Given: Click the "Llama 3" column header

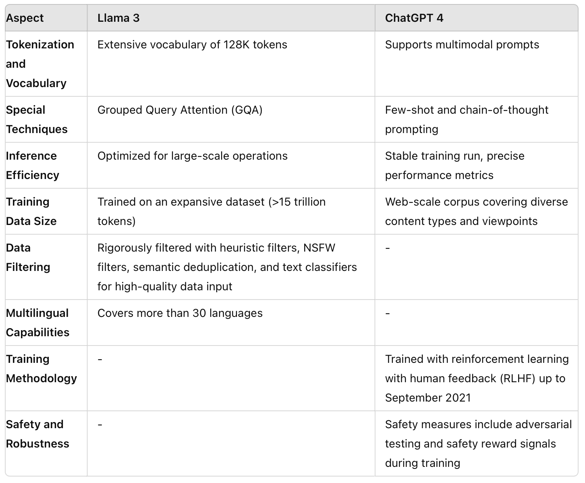Looking at the screenshot, I should coord(118,18).
